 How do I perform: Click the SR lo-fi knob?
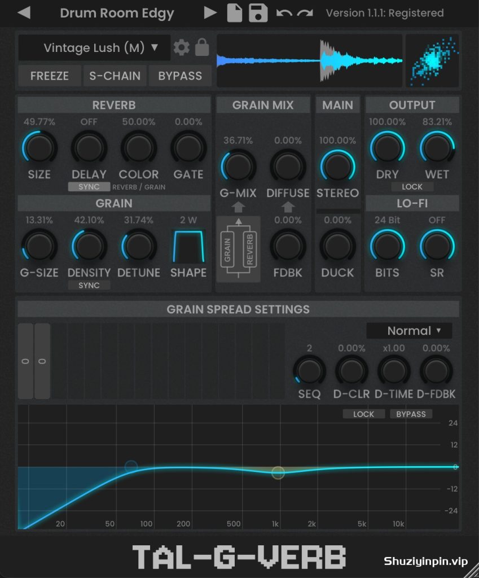click(437, 246)
